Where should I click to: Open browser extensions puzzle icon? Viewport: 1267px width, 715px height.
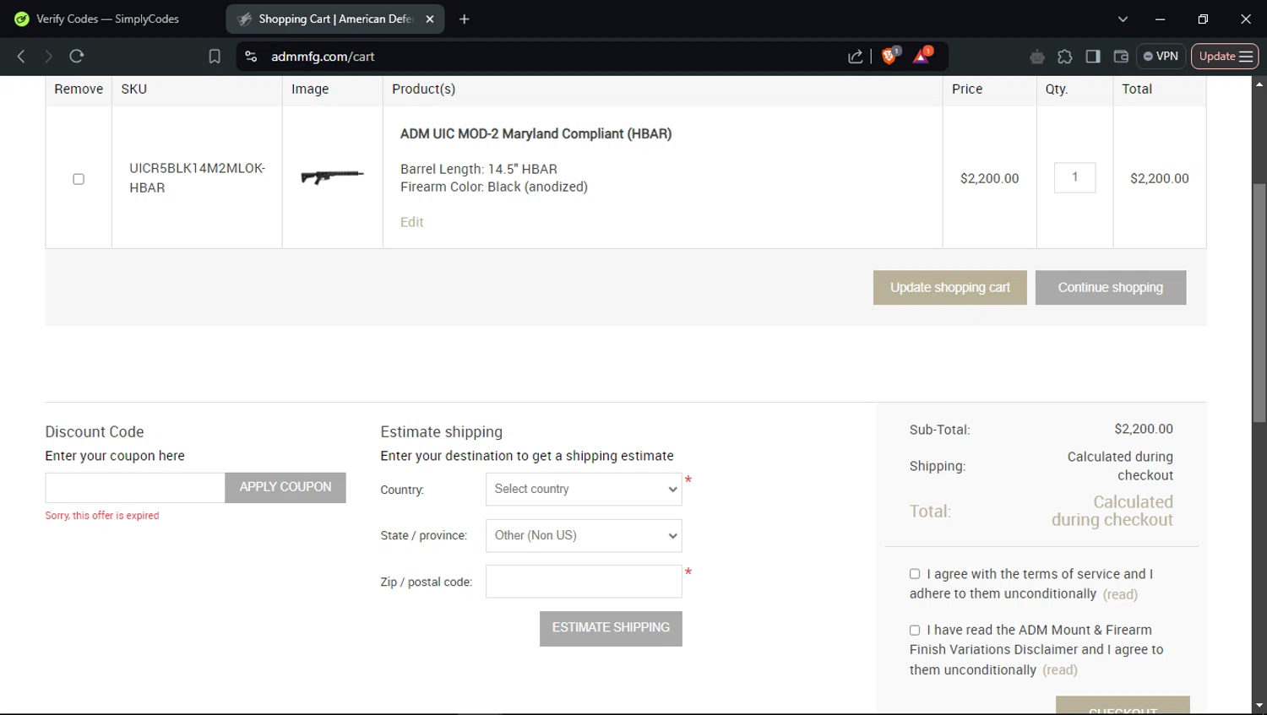click(x=1065, y=57)
